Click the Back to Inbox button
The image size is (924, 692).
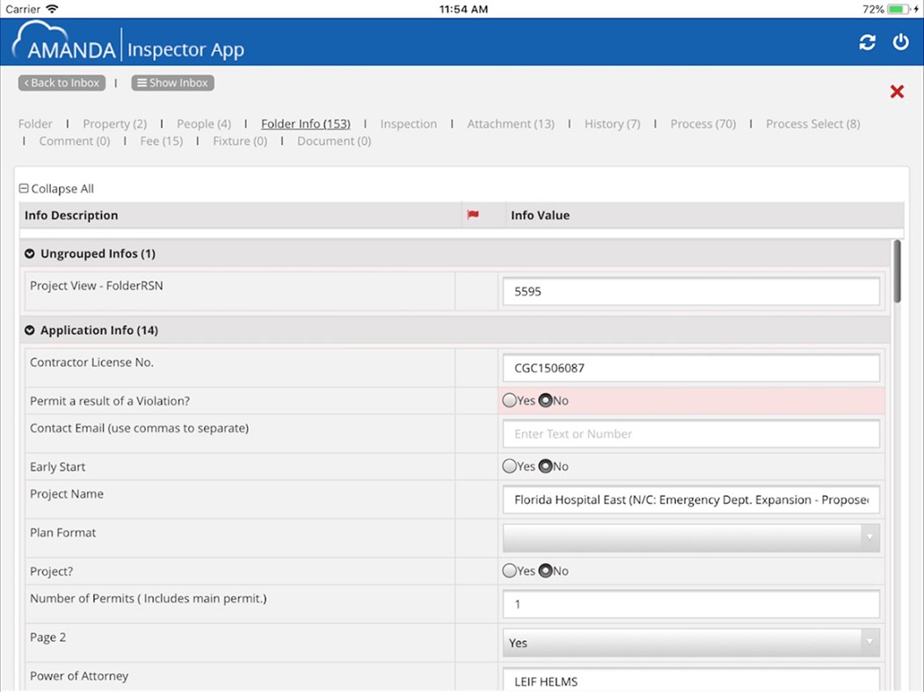pyautogui.click(x=62, y=83)
